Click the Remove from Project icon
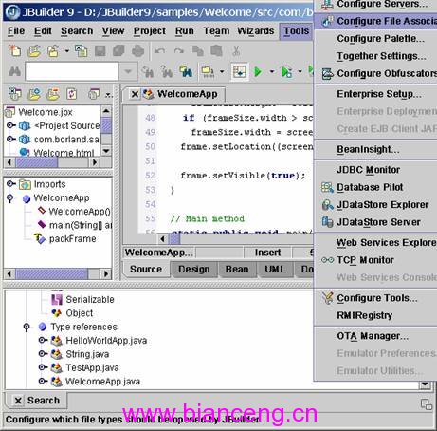Screen dimensions: 437x431 pos(53,94)
